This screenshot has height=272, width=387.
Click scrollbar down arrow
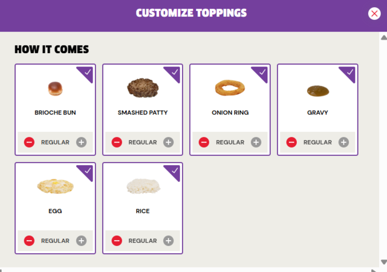click(x=383, y=261)
